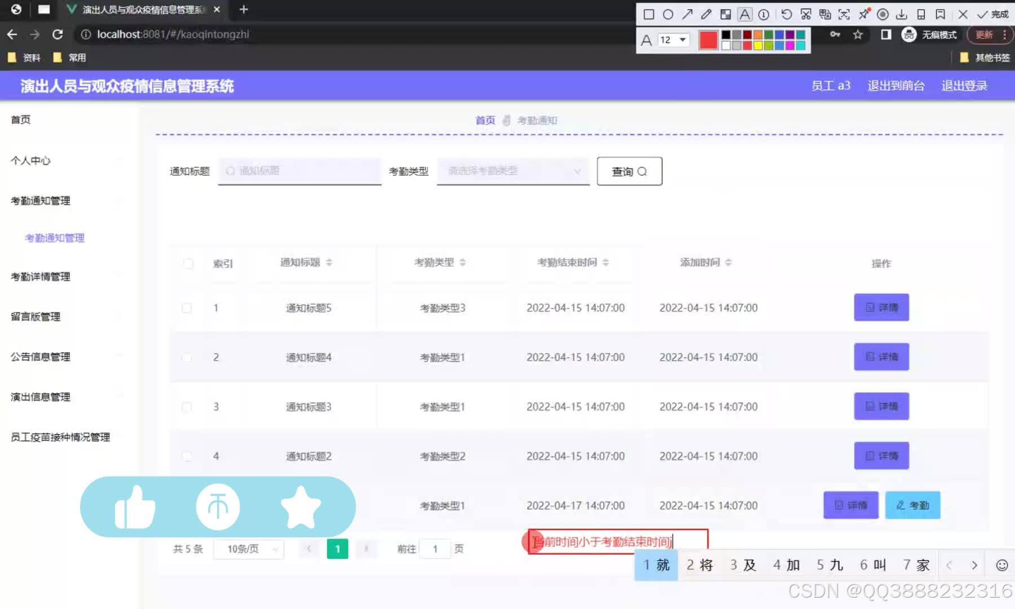Select the text annotation tool
Viewport: 1015px width, 609px height.
point(745,14)
